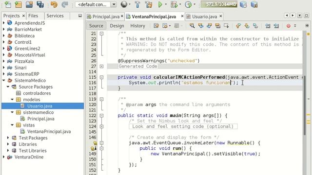This screenshot has width=312, height=175.
Task: Collapse SistemaMedico project node
Action: pos(4,80)
